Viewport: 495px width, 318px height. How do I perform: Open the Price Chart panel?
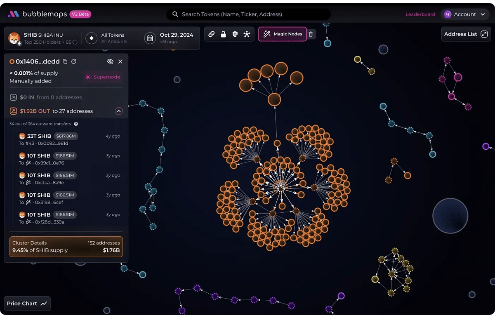pos(26,303)
